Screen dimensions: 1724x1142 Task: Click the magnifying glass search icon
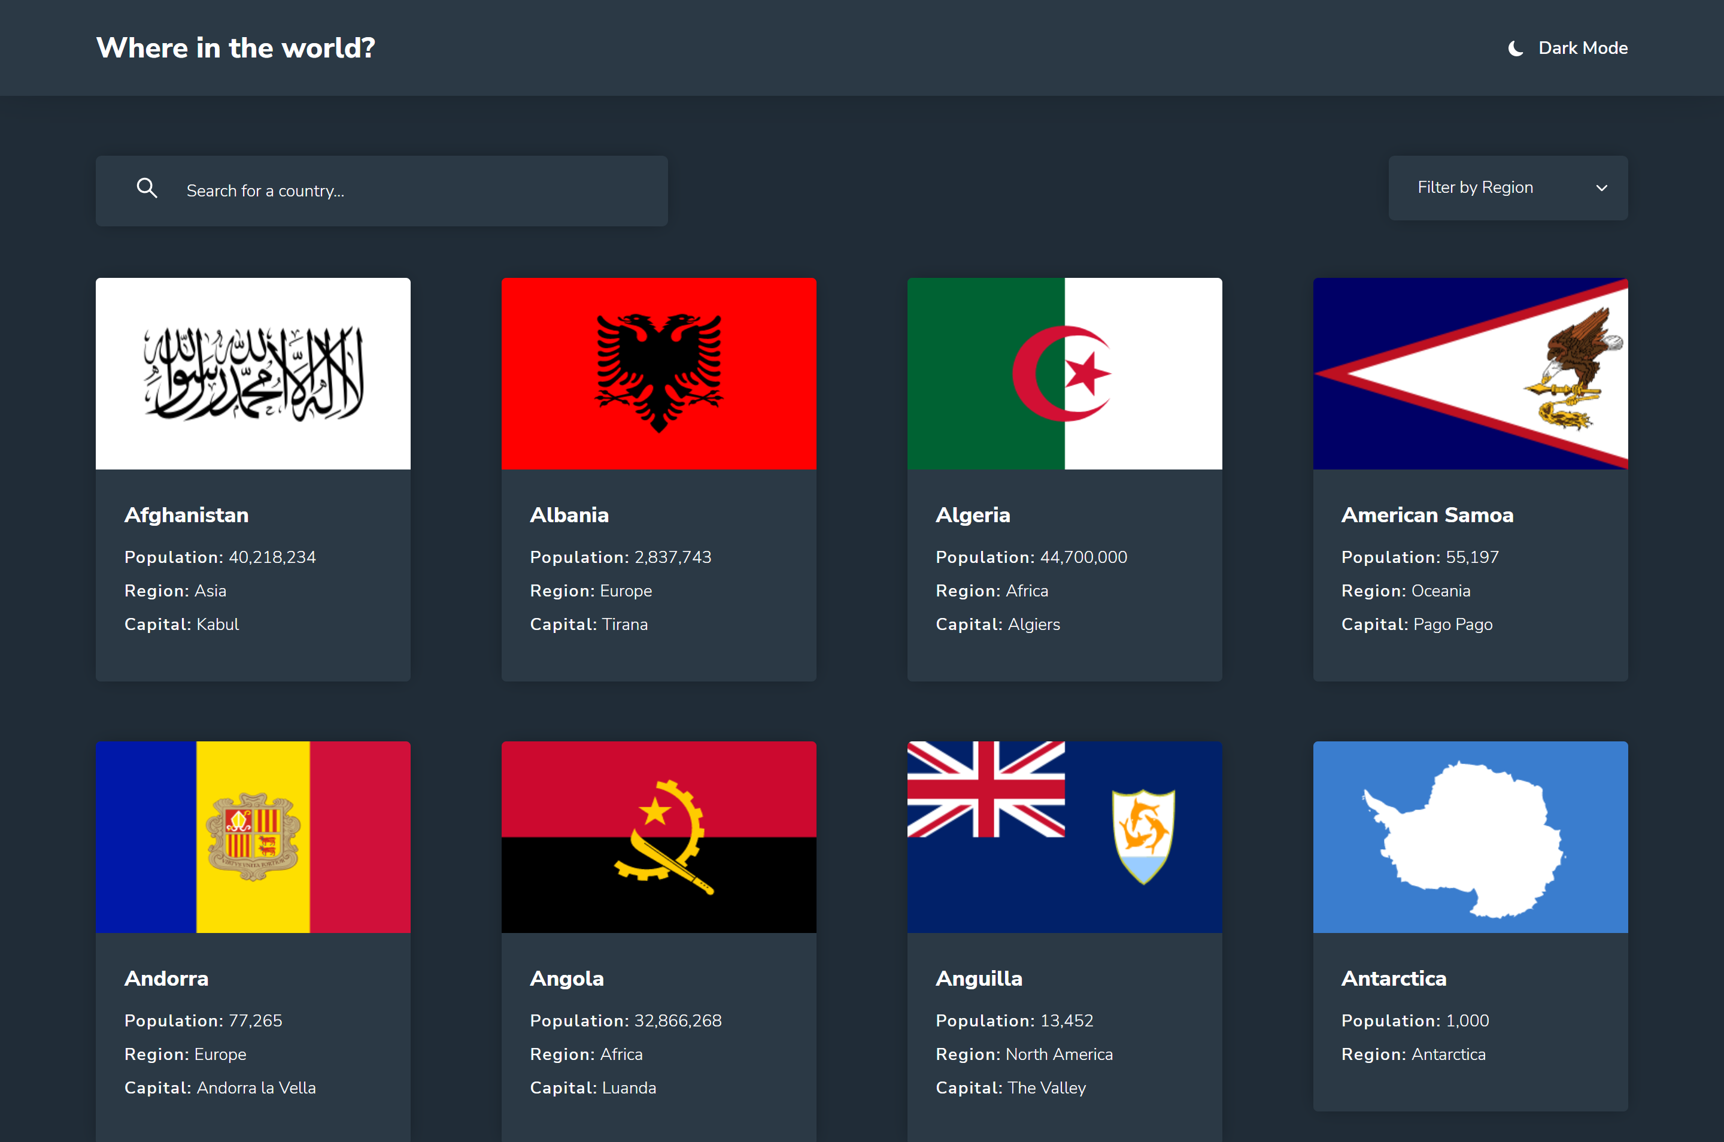click(x=147, y=188)
